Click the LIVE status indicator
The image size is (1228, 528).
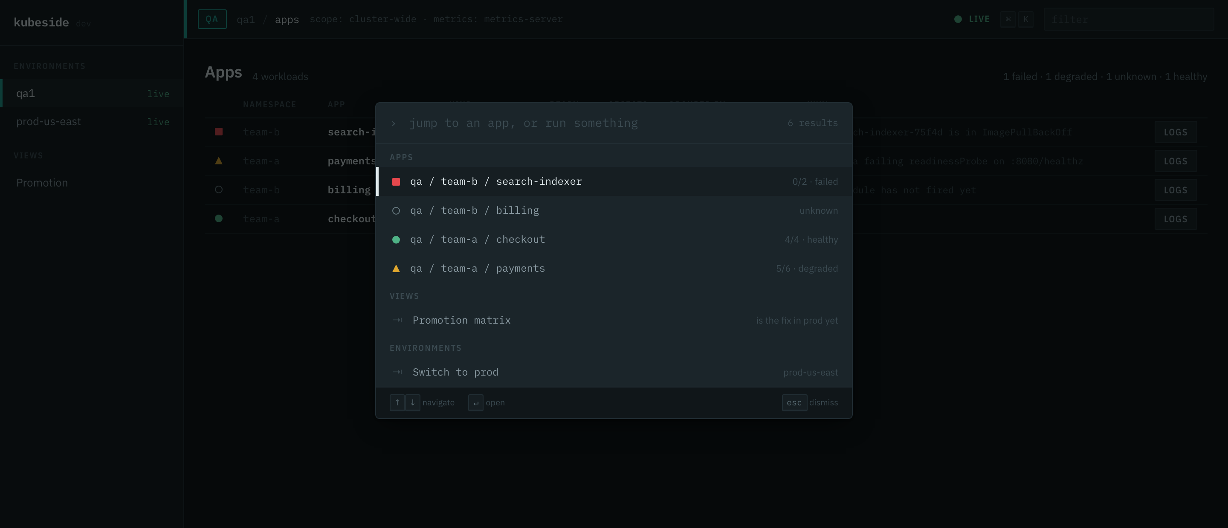[972, 19]
